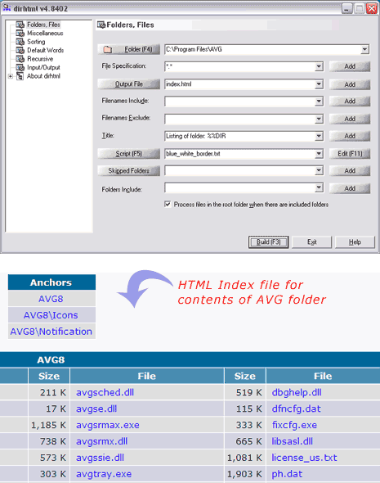
Task: Open the Skipped Folders dropdown arrow
Action: point(319,170)
